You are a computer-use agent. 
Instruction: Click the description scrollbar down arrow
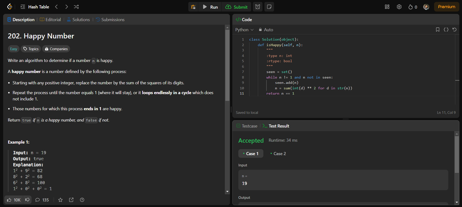point(227,191)
